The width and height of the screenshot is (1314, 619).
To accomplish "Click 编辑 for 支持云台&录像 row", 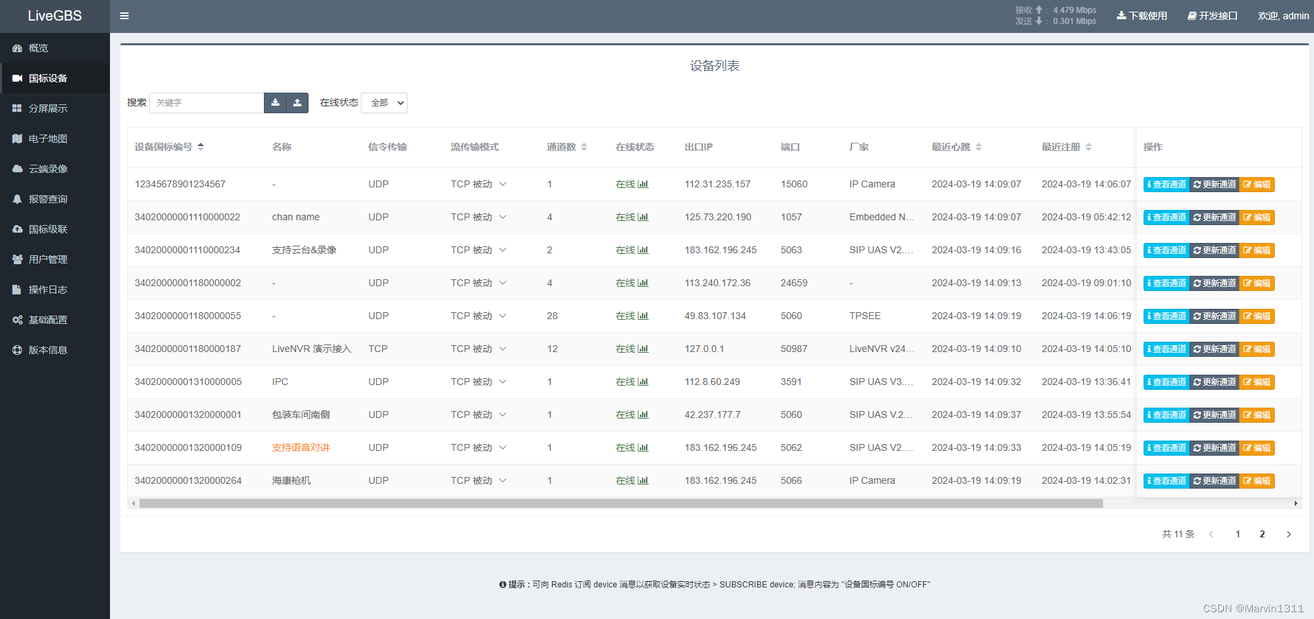I will 1257,250.
